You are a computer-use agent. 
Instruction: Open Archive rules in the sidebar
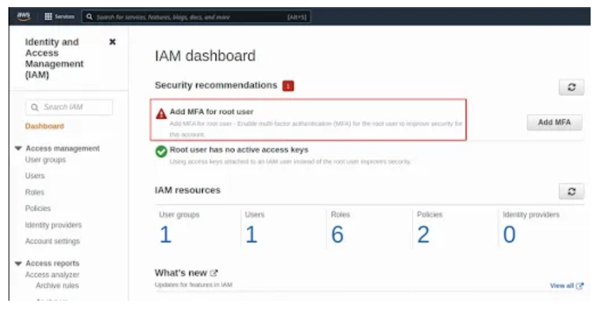57,285
